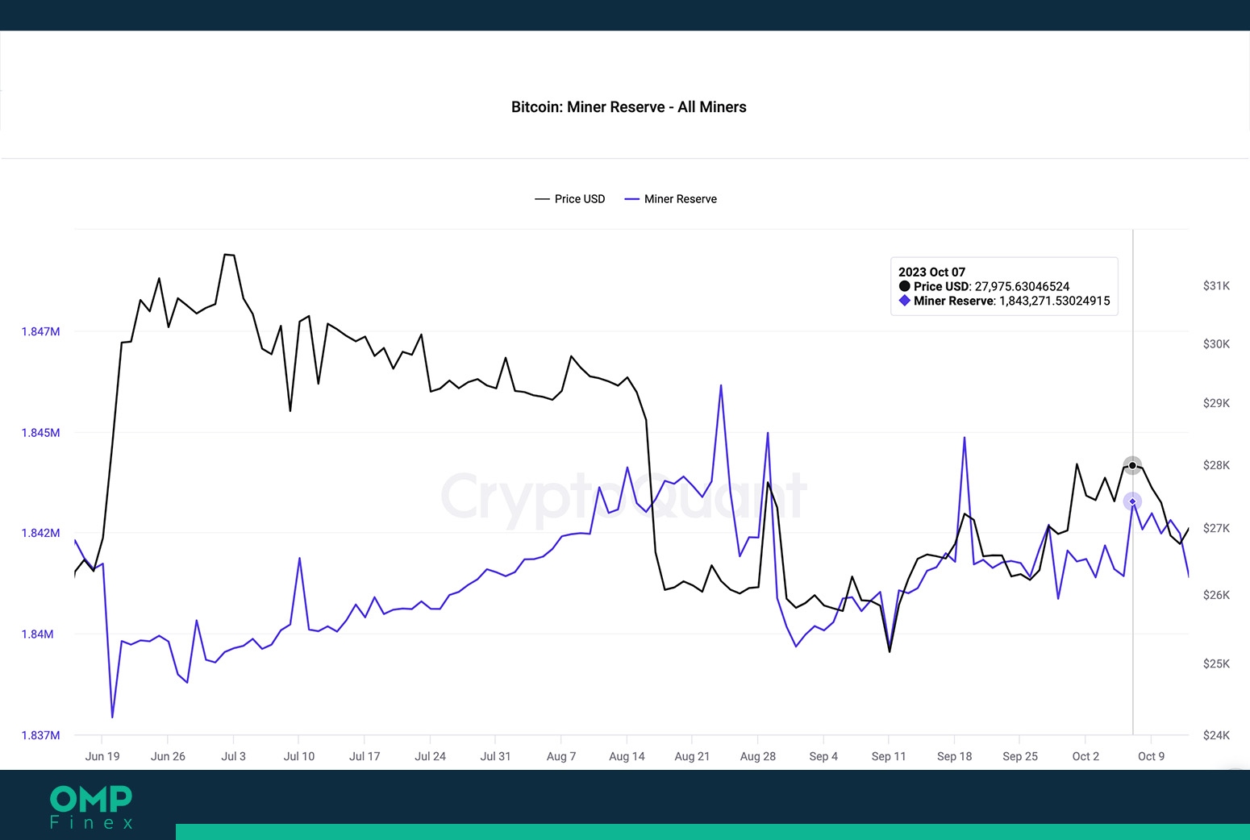
Task: Toggle the Price USD legend series
Action: (570, 199)
